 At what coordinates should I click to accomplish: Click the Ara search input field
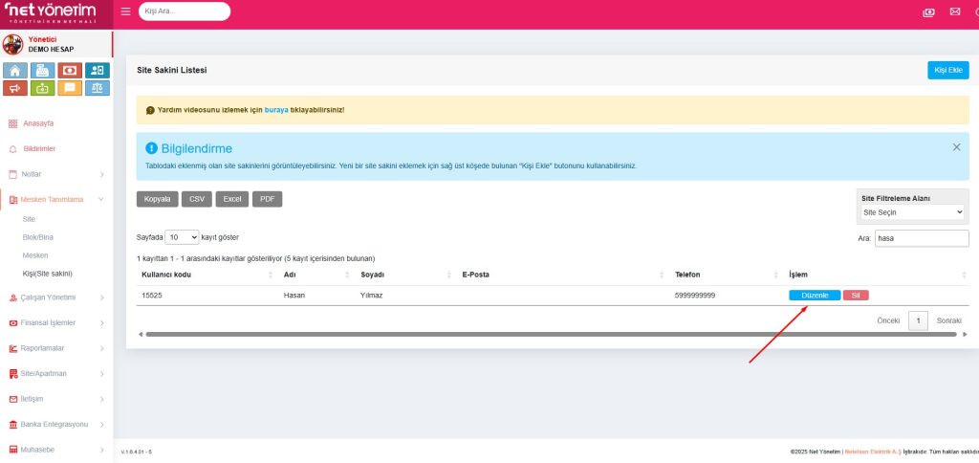(x=921, y=238)
